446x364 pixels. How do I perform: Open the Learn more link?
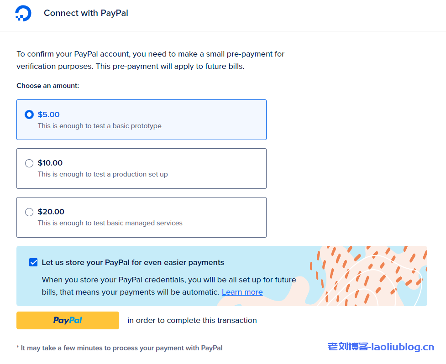point(242,292)
